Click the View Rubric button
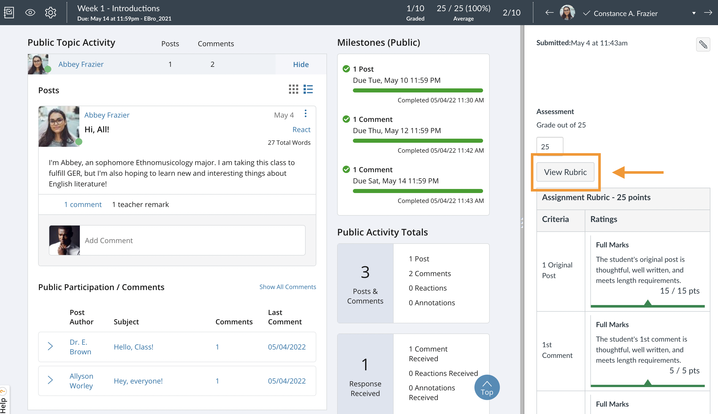The height and width of the screenshot is (414, 718). click(565, 172)
